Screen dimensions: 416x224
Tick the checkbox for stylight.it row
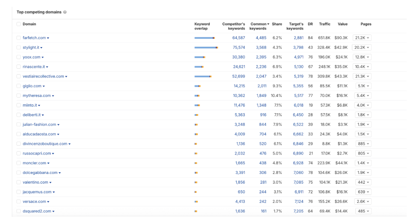19,48
